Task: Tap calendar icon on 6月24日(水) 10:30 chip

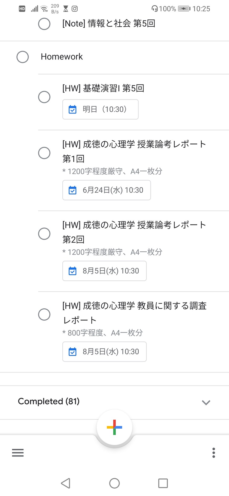Action: 72,190
